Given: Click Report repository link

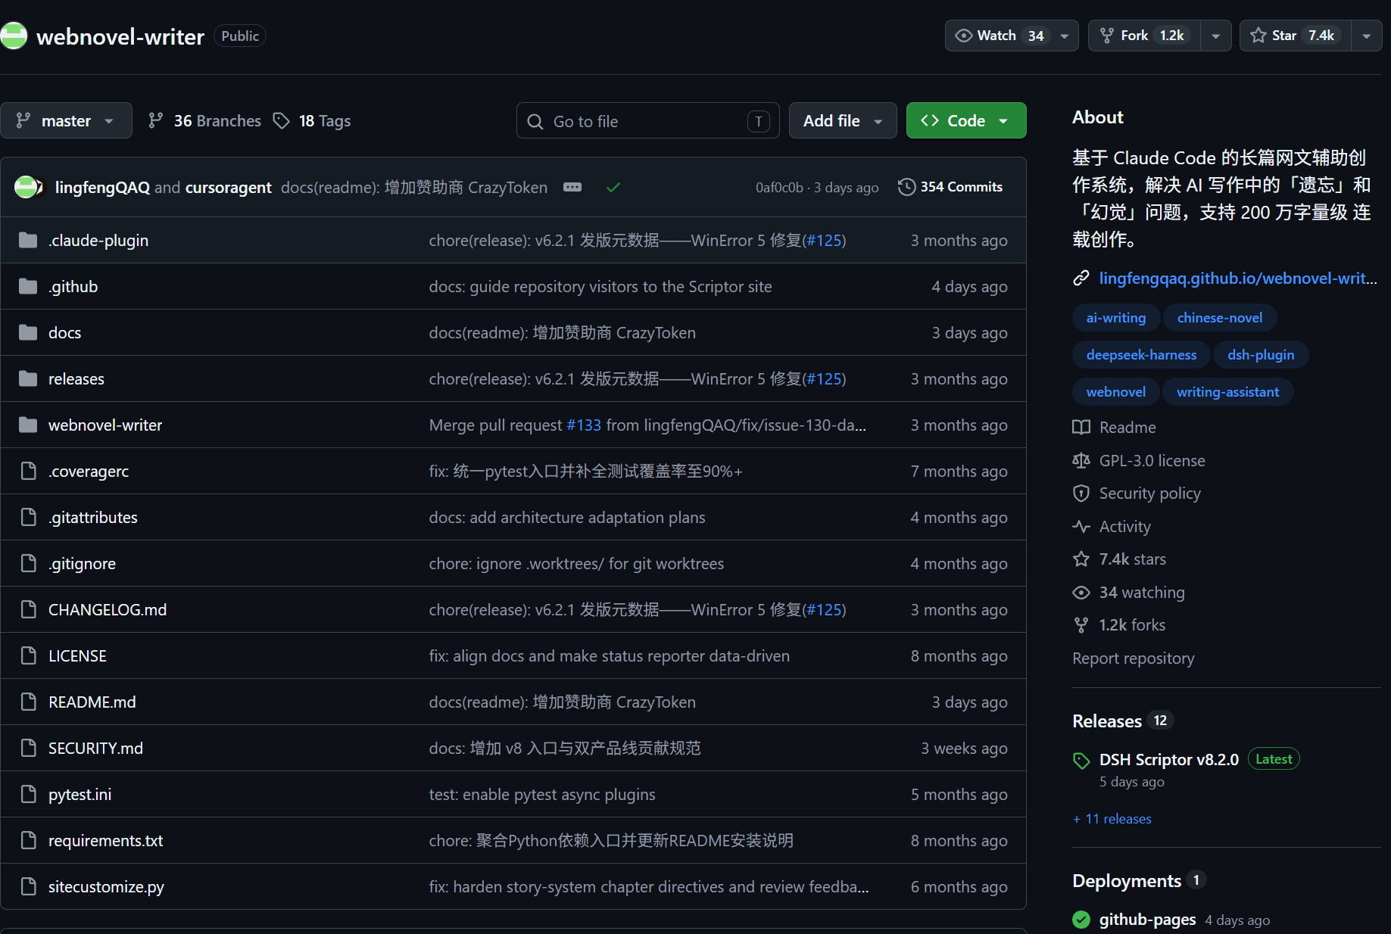Looking at the screenshot, I should [1134, 658].
